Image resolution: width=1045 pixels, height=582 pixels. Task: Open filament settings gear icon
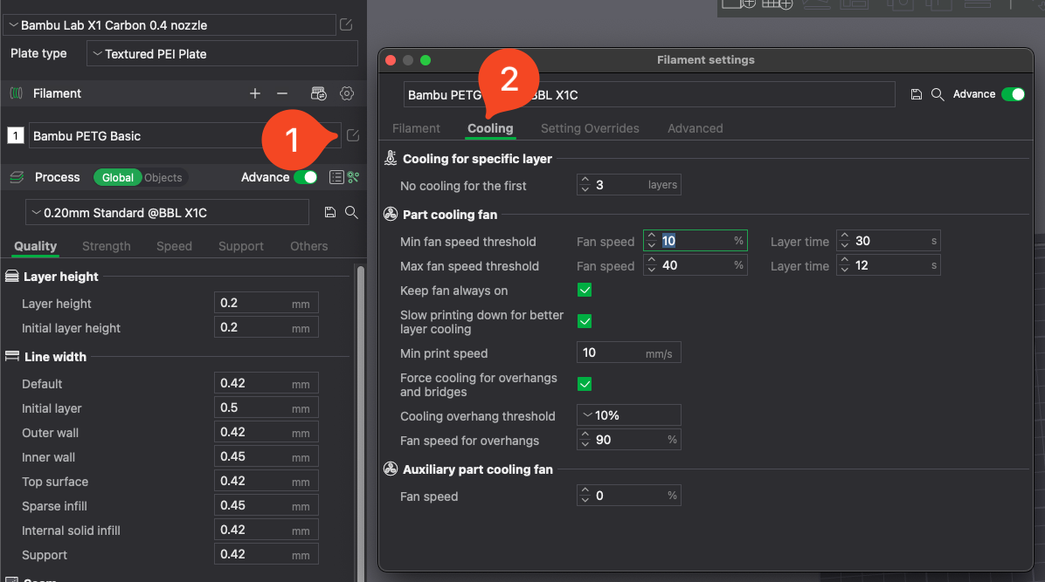(347, 93)
